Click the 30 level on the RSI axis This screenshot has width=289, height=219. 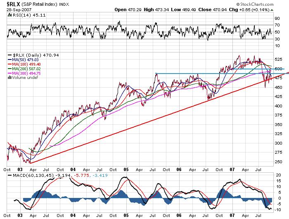(x=277, y=39)
